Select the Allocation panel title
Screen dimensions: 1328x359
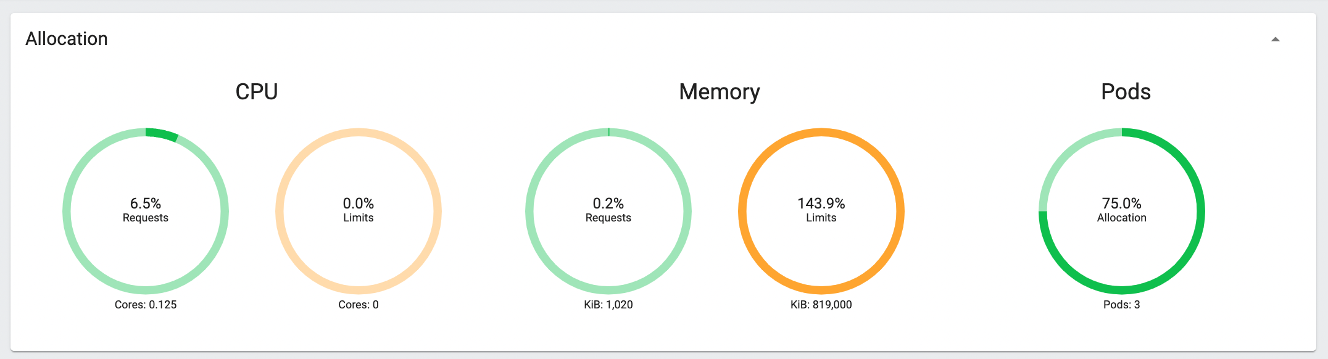(x=67, y=39)
